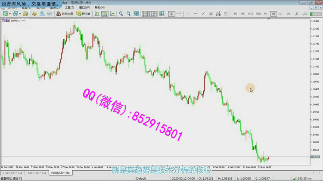Zoom in on the chart

[121, 14]
